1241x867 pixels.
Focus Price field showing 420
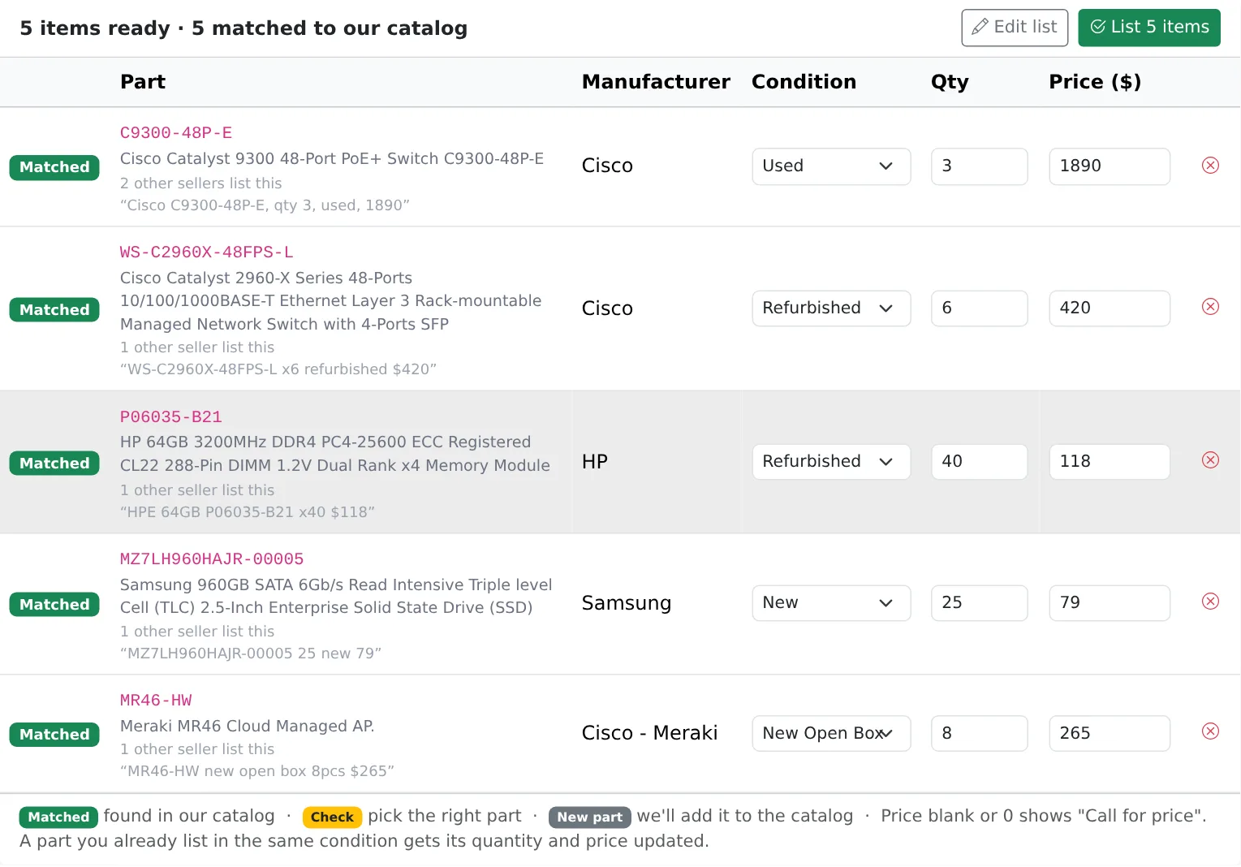click(x=1110, y=308)
